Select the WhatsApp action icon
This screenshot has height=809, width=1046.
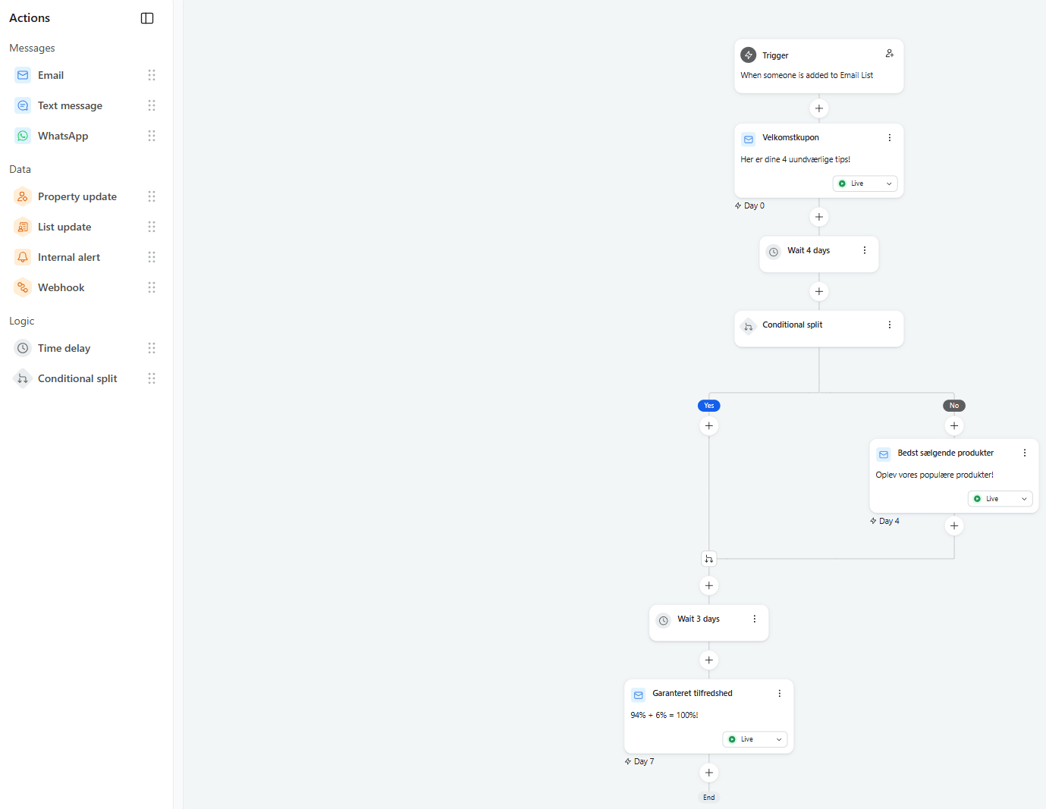tap(23, 136)
